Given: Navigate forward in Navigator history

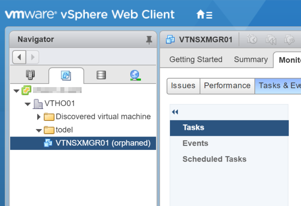Looking at the screenshot, I should [32, 57].
